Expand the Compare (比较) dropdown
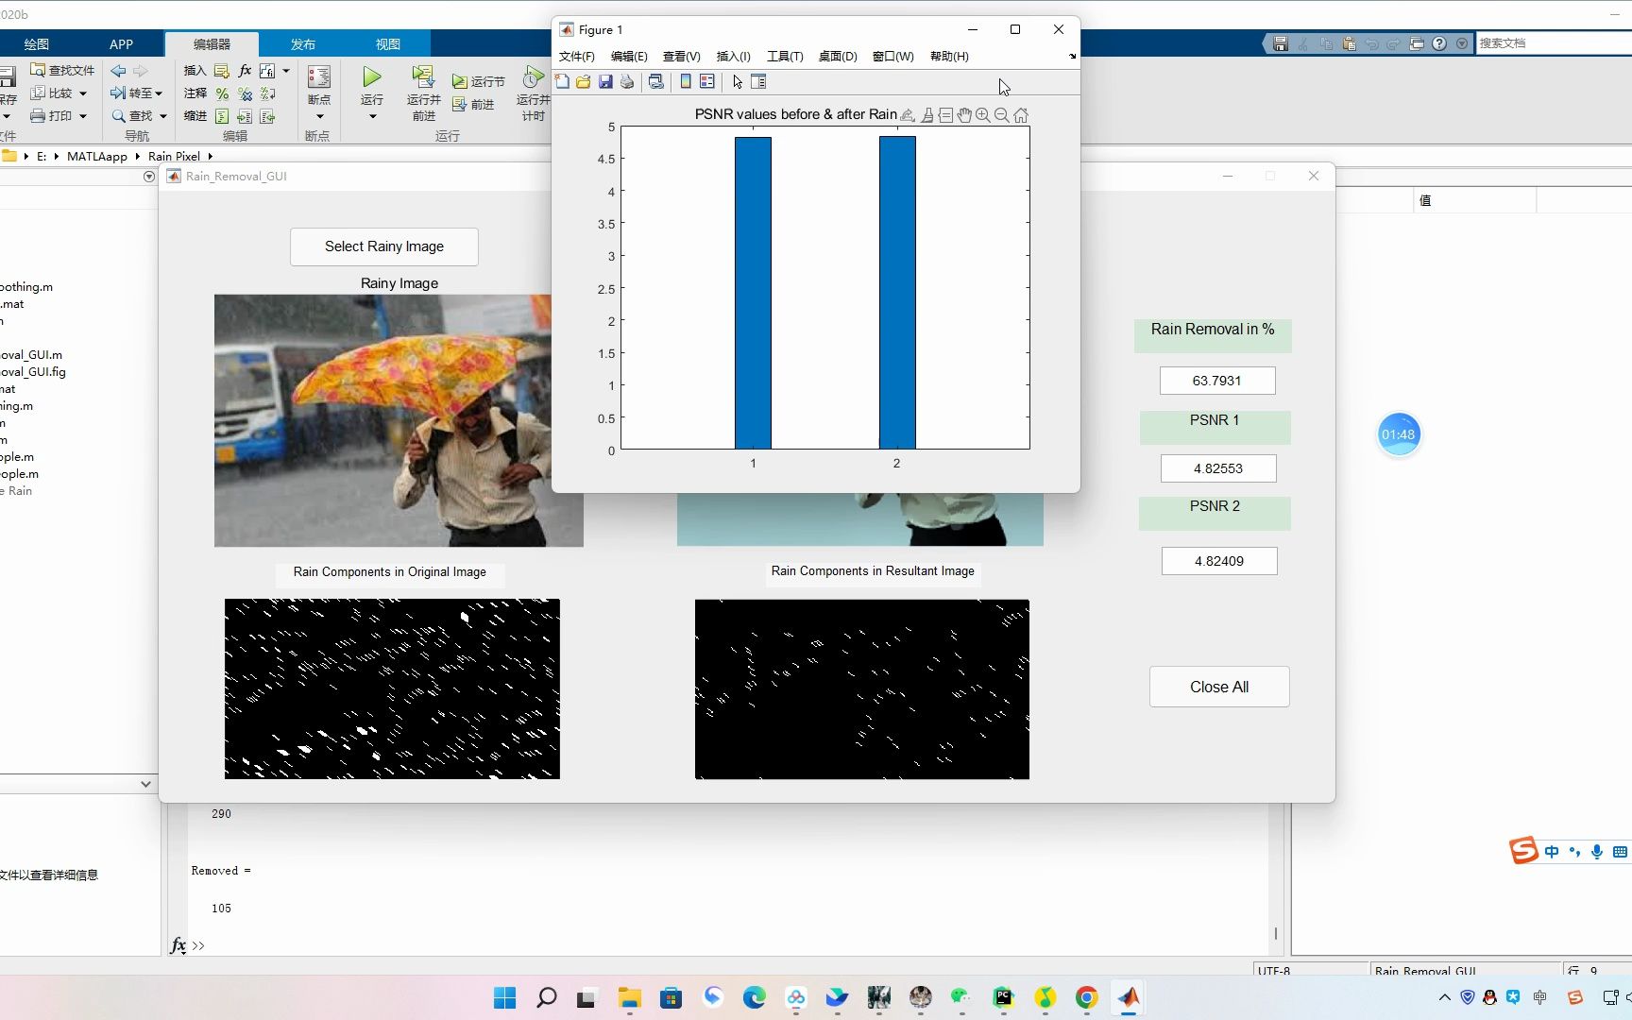Image resolution: width=1632 pixels, height=1020 pixels. click(80, 93)
